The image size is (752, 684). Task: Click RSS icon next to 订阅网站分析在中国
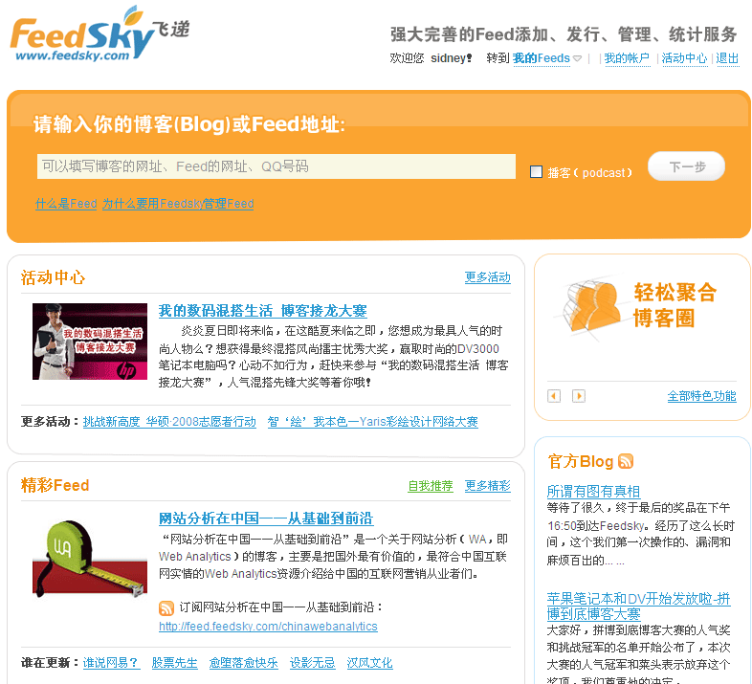[x=166, y=607]
